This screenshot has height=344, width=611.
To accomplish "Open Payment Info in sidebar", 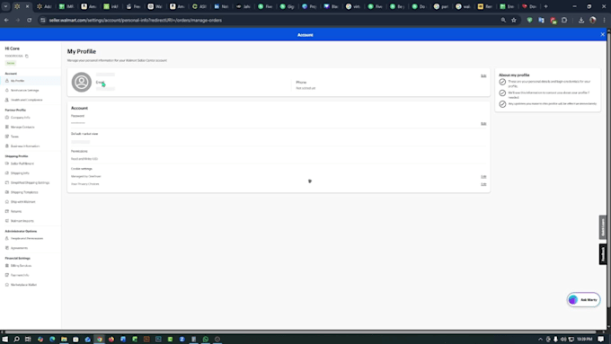I will [20, 275].
